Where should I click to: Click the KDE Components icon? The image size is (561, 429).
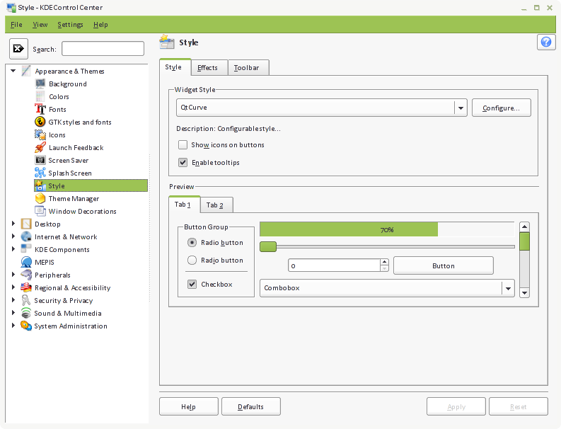[26, 248]
